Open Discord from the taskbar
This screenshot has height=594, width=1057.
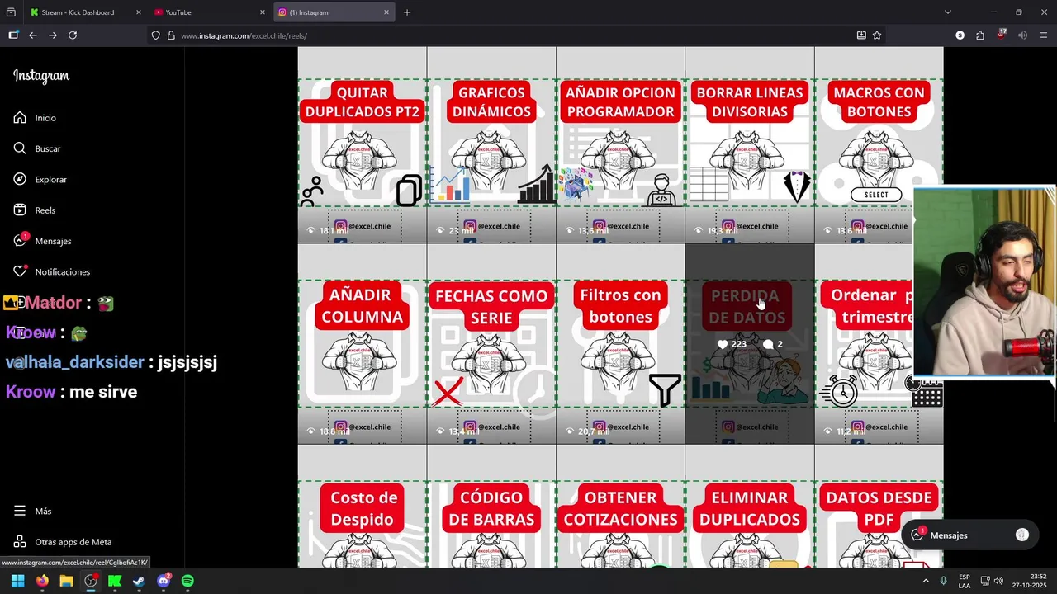pyautogui.click(x=164, y=581)
